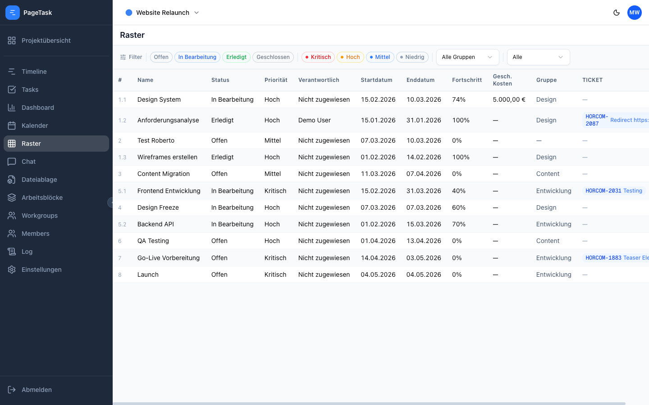
Task: Click the horizontal scrollbar at bottom
Action: pyautogui.click(x=369, y=403)
